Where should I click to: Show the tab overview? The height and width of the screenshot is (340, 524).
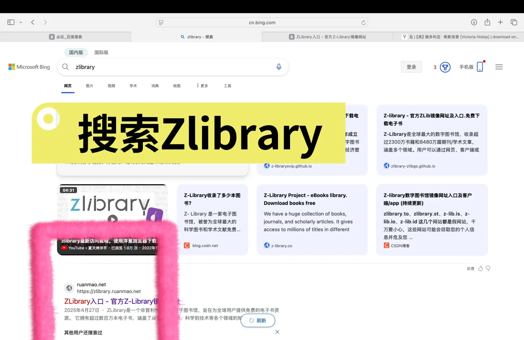point(514,22)
